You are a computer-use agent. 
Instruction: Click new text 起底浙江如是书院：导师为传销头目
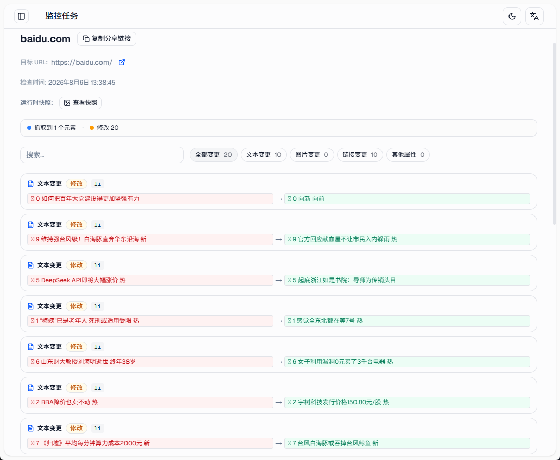click(x=347, y=280)
